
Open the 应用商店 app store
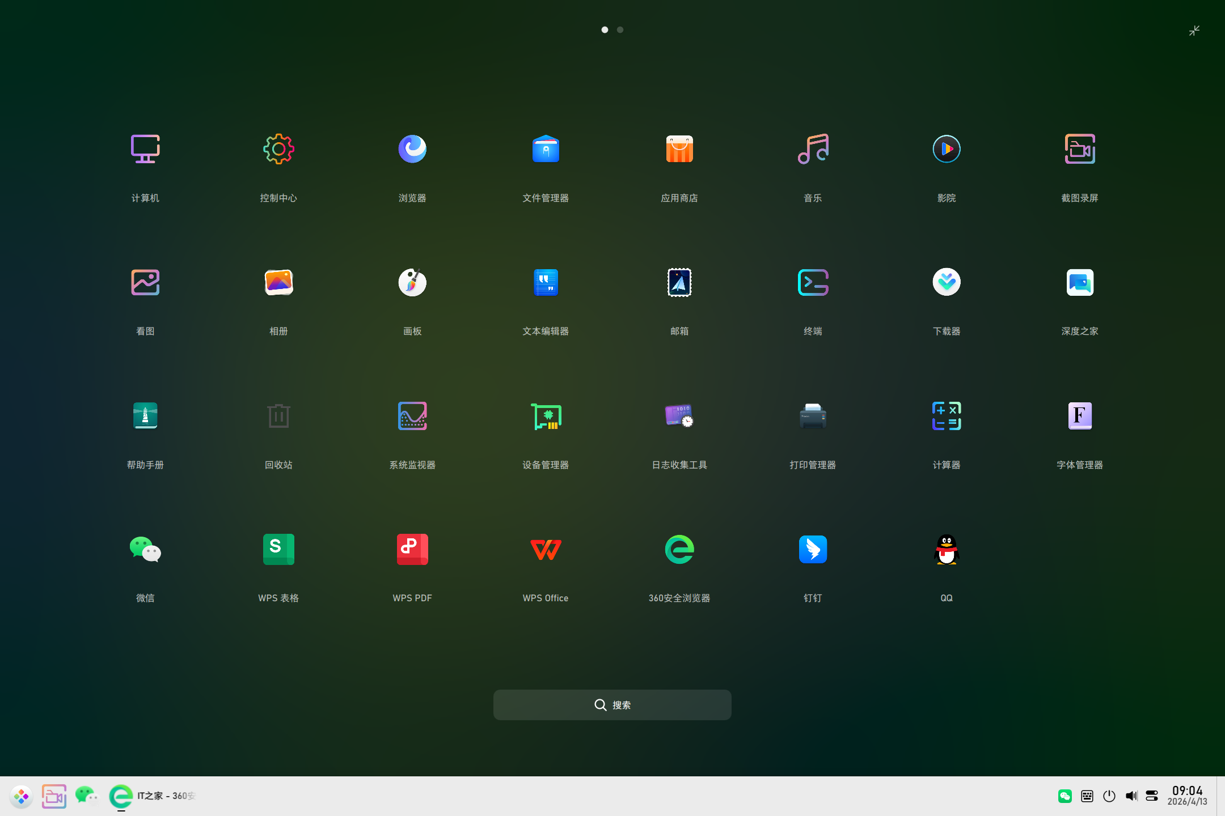point(679,149)
